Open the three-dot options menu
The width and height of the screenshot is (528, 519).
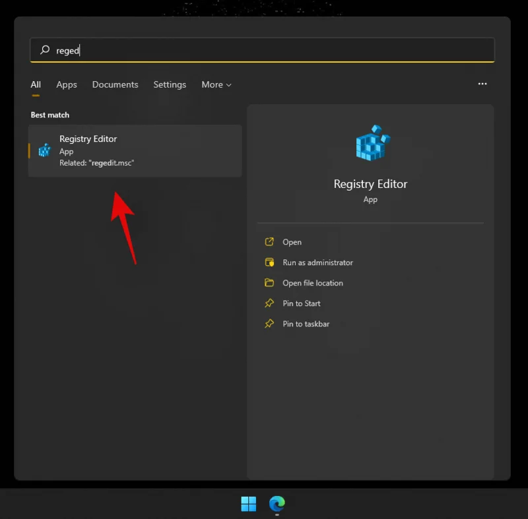pos(482,84)
